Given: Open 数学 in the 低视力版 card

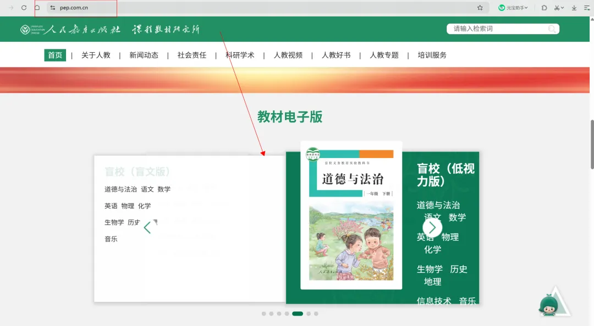Looking at the screenshot, I should 457,217.
